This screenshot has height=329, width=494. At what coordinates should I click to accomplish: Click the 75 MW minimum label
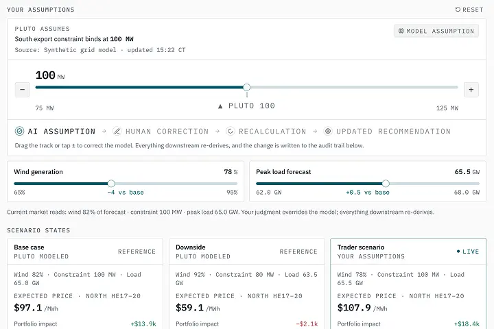[x=45, y=108]
